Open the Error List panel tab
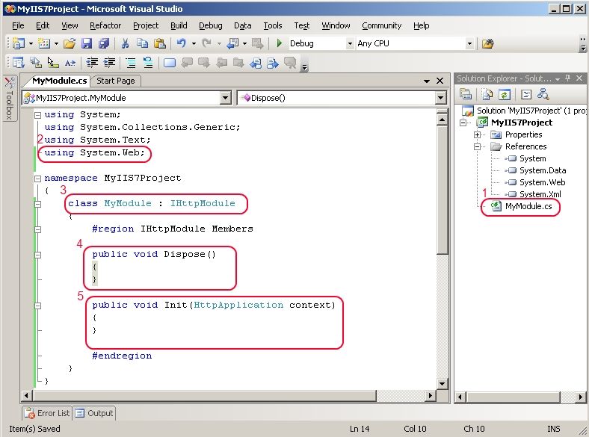This screenshot has height=437, width=589. click(x=47, y=413)
